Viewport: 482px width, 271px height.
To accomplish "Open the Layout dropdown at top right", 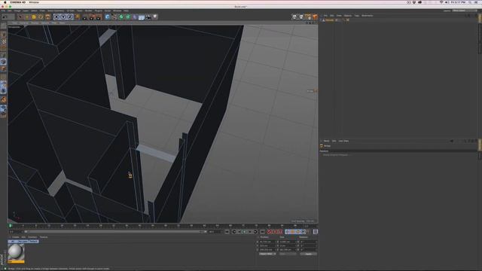I will point(465,11).
